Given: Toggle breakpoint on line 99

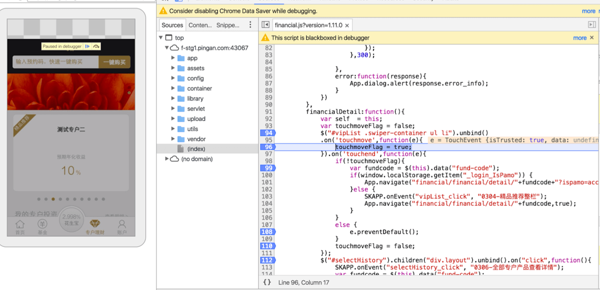Looking at the screenshot, I should tap(268, 168).
